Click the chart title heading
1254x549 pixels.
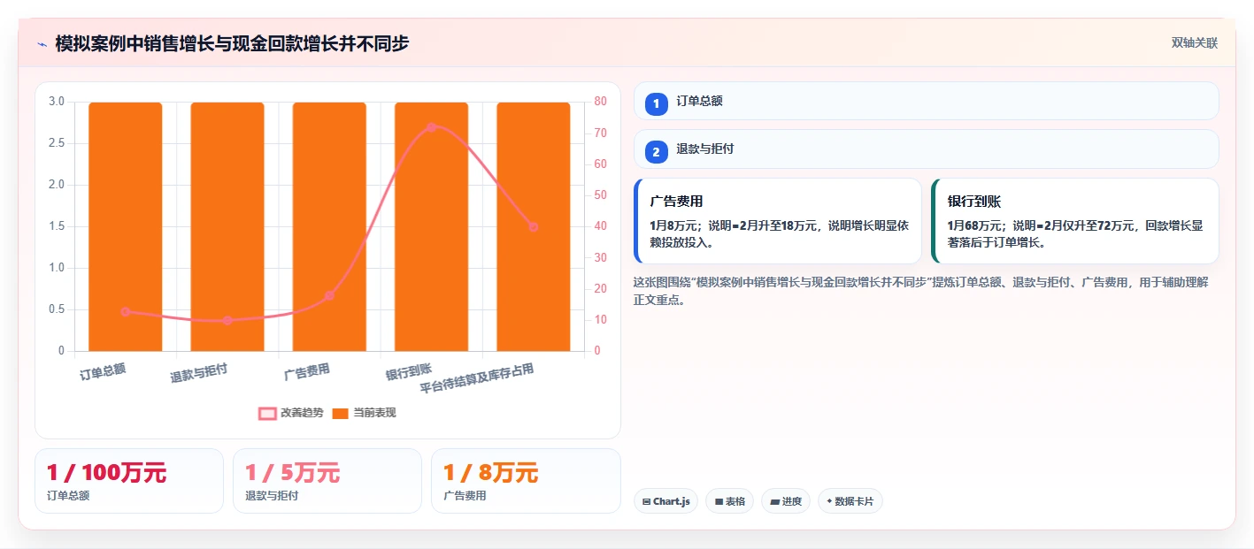(232, 43)
